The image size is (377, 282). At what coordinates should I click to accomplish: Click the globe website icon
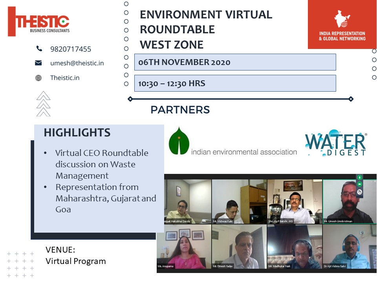[x=38, y=78]
